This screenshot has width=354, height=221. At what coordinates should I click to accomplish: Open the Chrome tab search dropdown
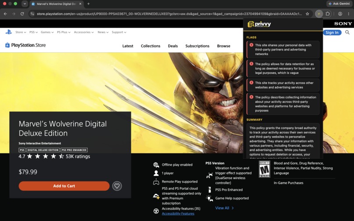coord(25,4)
